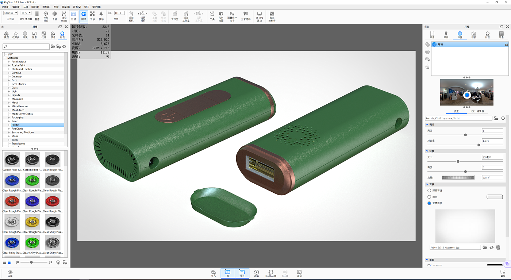Select the 翻滚 (tumble) camera tool

tap(84, 15)
